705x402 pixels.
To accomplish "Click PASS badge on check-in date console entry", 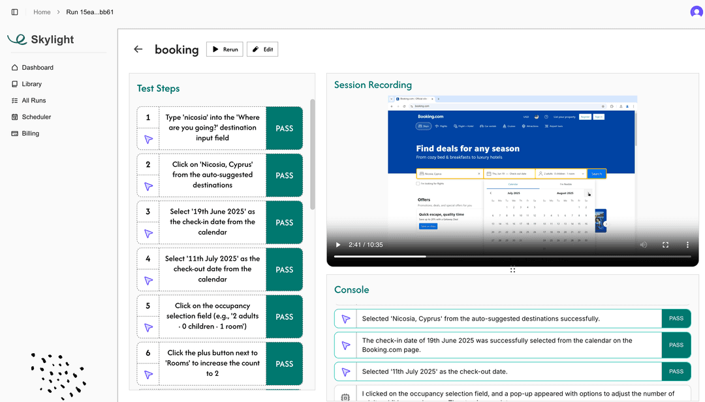I will pyautogui.click(x=676, y=345).
